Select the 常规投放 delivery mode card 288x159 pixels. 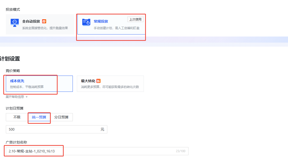(111, 24)
